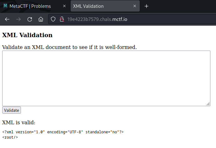Image resolution: width=216 pixels, height=148 pixels.
Task: Close the MetaCTF | Problems tab
Action: [x=64, y=6]
